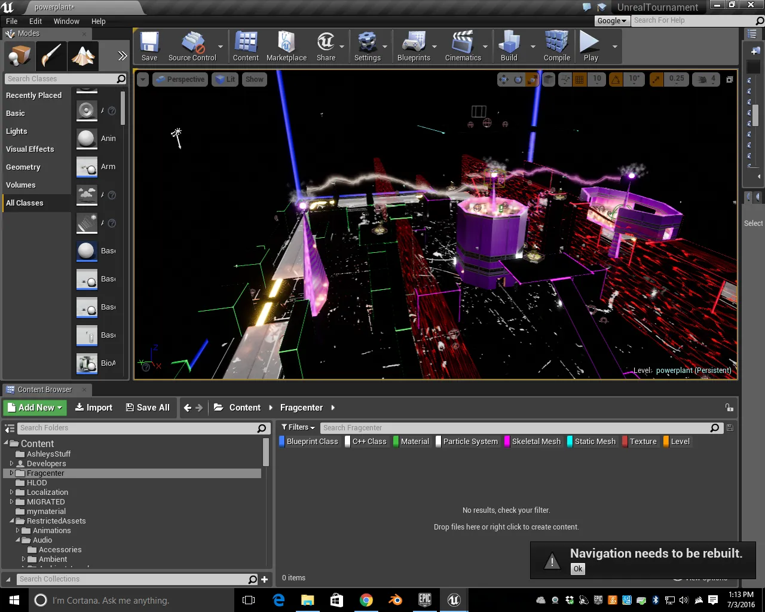Open the Show viewport options button
The width and height of the screenshot is (765, 612).
254,79
